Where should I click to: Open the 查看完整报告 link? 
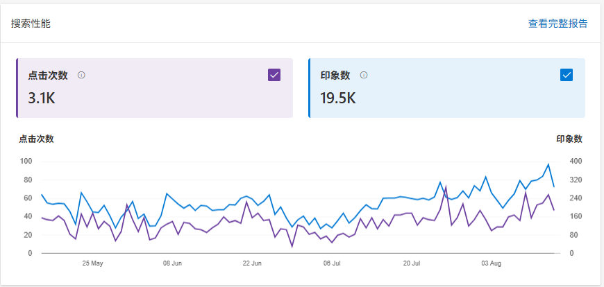pyautogui.click(x=557, y=24)
